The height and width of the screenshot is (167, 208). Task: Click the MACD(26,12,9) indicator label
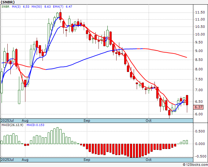coord(12,125)
